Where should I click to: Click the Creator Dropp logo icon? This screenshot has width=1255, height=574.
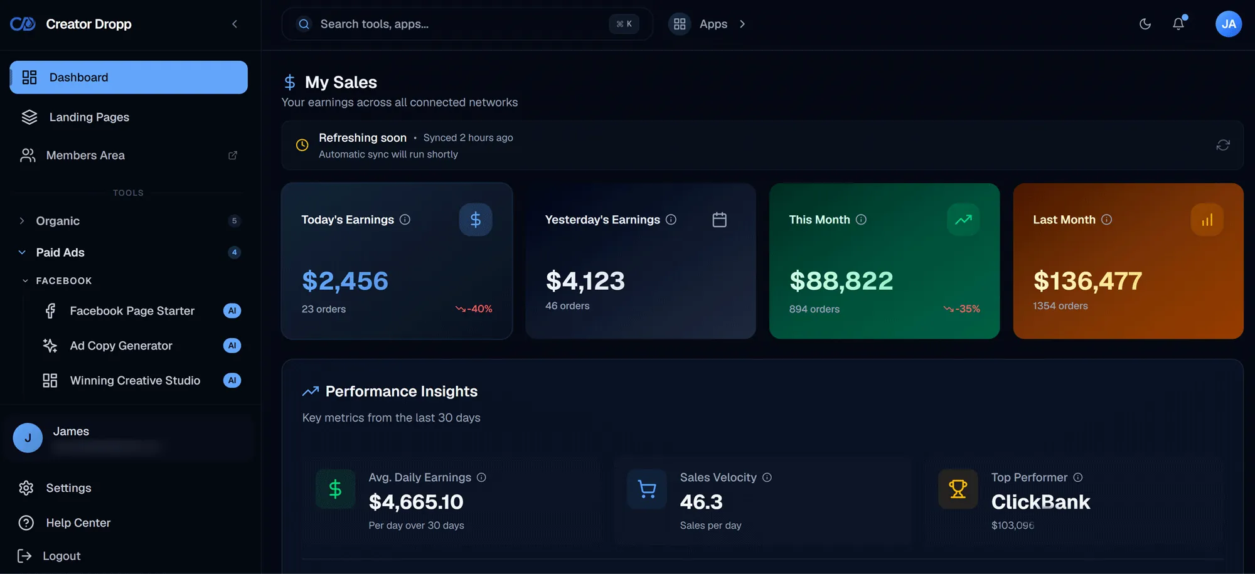click(23, 24)
